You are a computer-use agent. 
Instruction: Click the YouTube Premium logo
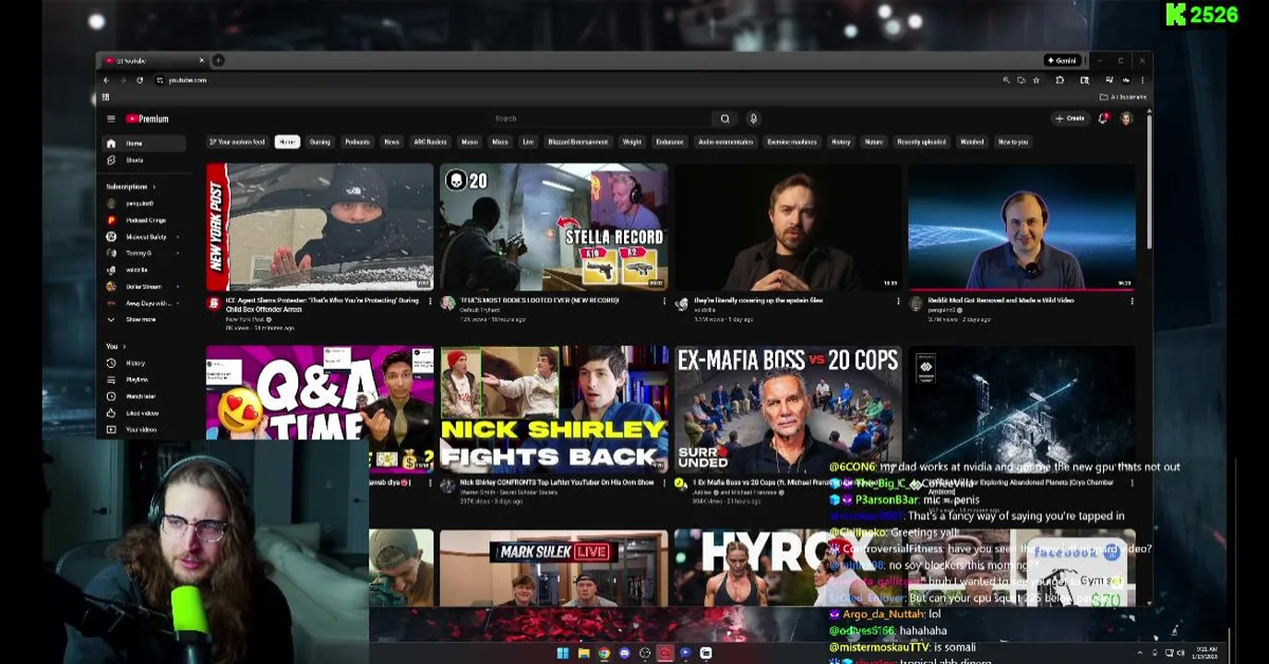(x=148, y=118)
